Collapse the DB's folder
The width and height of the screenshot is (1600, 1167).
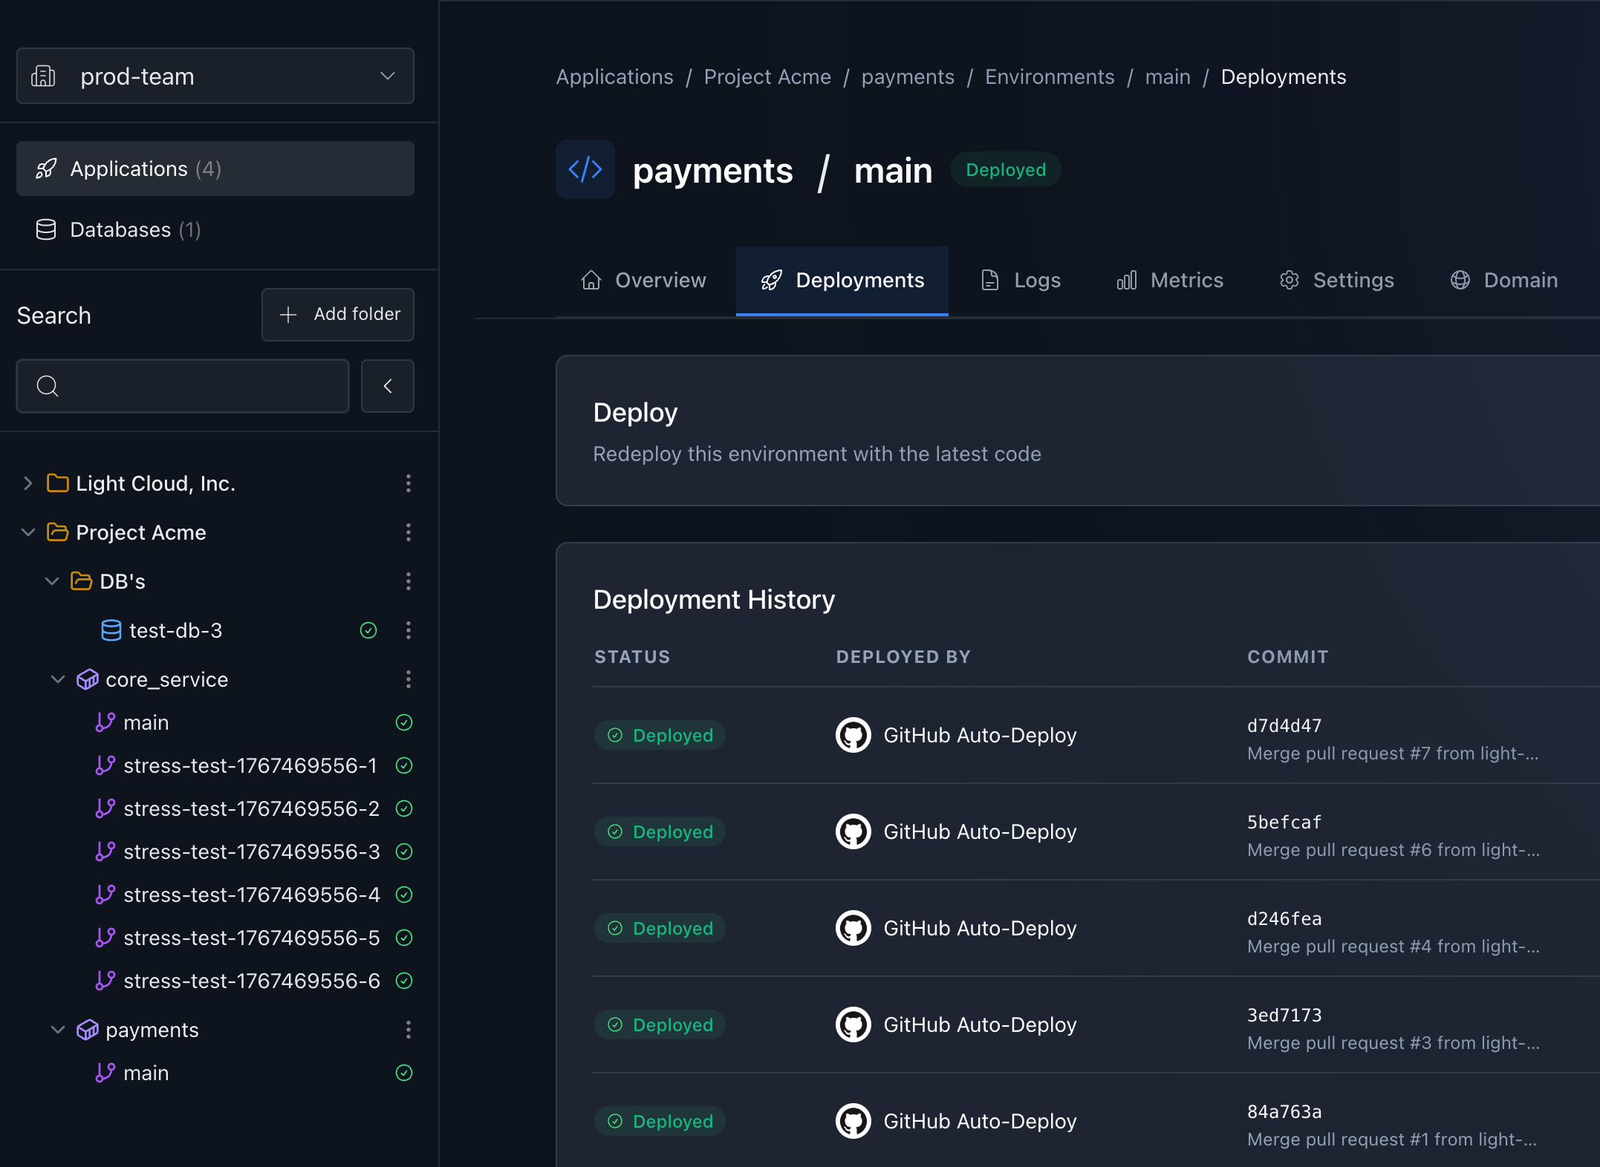(x=51, y=581)
